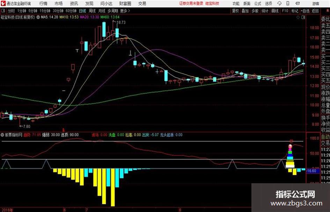Open the 问小达 menu
The width and height of the screenshot is (330, 212).
[106, 3]
